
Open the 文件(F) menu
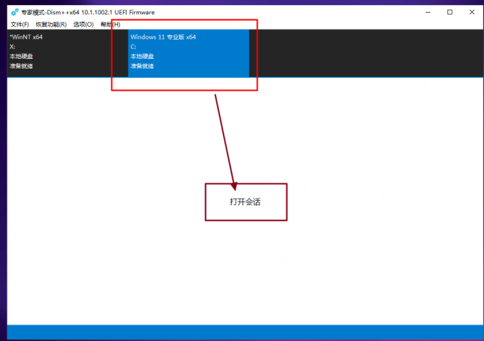click(x=19, y=25)
